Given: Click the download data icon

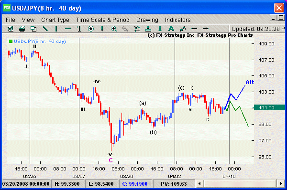Looking at the screenshot, I should (x=148, y=29).
